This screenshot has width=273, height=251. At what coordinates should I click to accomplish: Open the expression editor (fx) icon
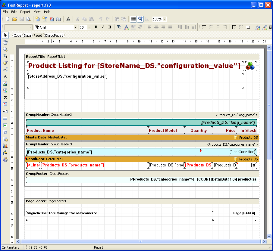[68, 19]
